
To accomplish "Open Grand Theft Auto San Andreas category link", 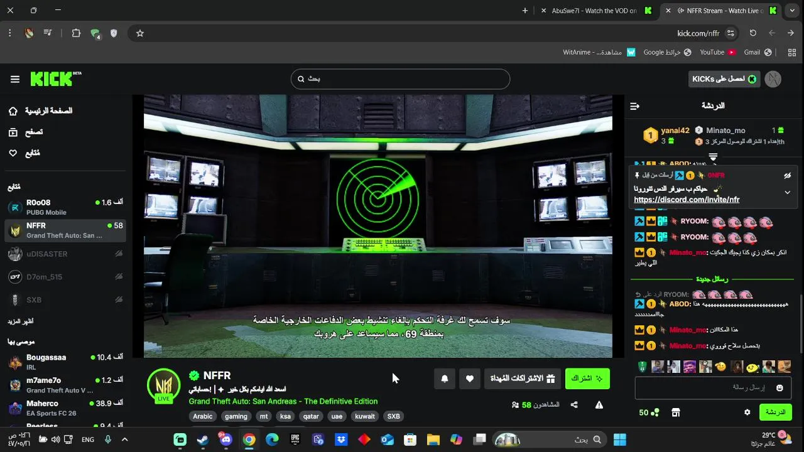I will point(283,401).
